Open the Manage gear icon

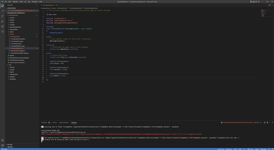[x=2, y=145]
